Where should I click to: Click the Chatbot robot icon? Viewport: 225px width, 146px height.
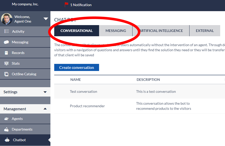7,140
